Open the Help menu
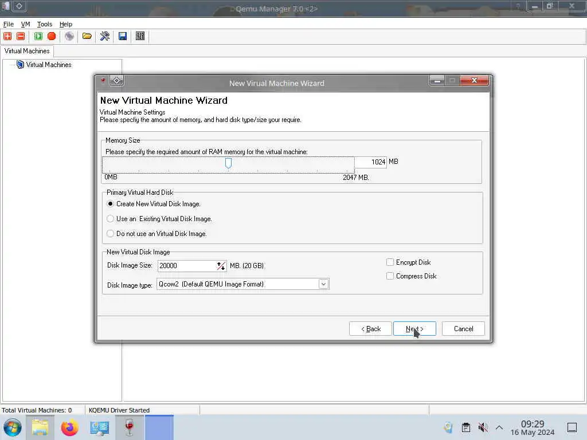This screenshot has width=587, height=440. (66, 24)
